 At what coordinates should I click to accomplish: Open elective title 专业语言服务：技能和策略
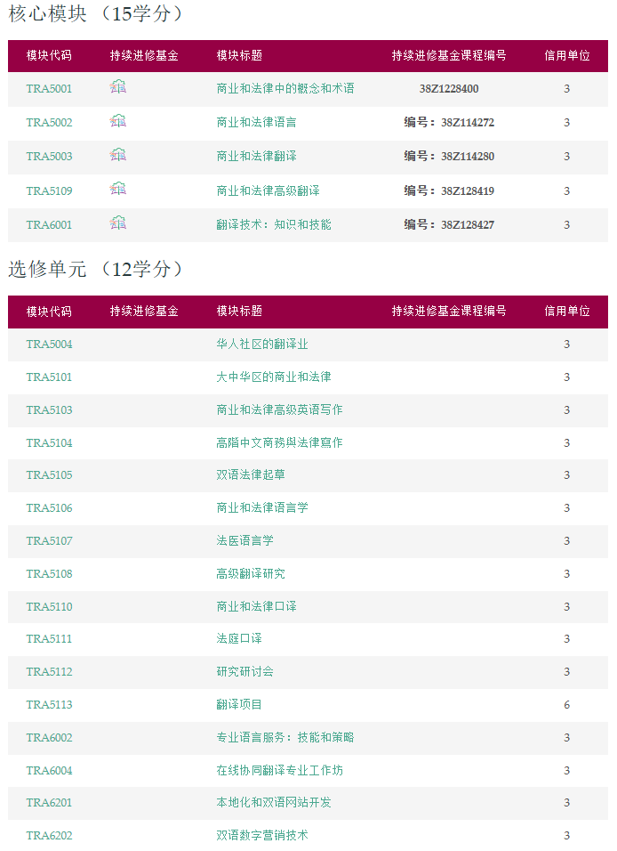point(285,738)
